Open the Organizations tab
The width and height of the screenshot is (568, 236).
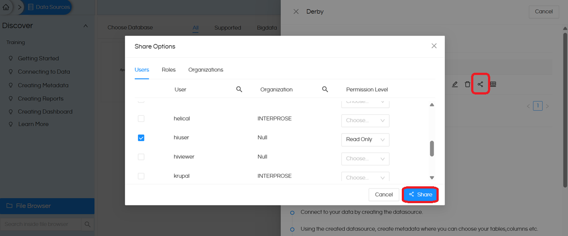205,70
